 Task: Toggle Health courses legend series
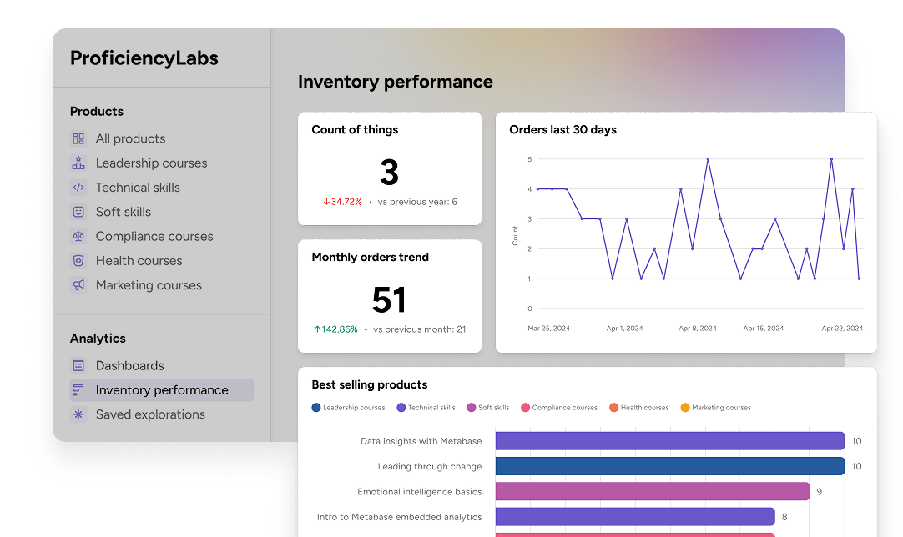638,408
